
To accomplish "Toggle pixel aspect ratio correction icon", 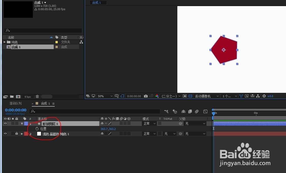I will pyautogui.click(x=241, y=96).
